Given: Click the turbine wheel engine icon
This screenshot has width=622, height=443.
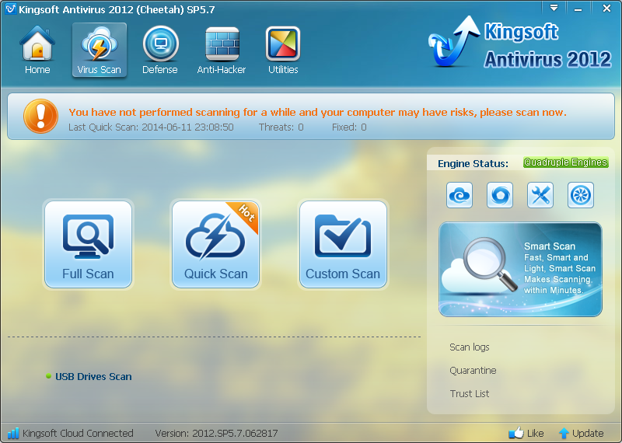Looking at the screenshot, I should pos(581,195).
